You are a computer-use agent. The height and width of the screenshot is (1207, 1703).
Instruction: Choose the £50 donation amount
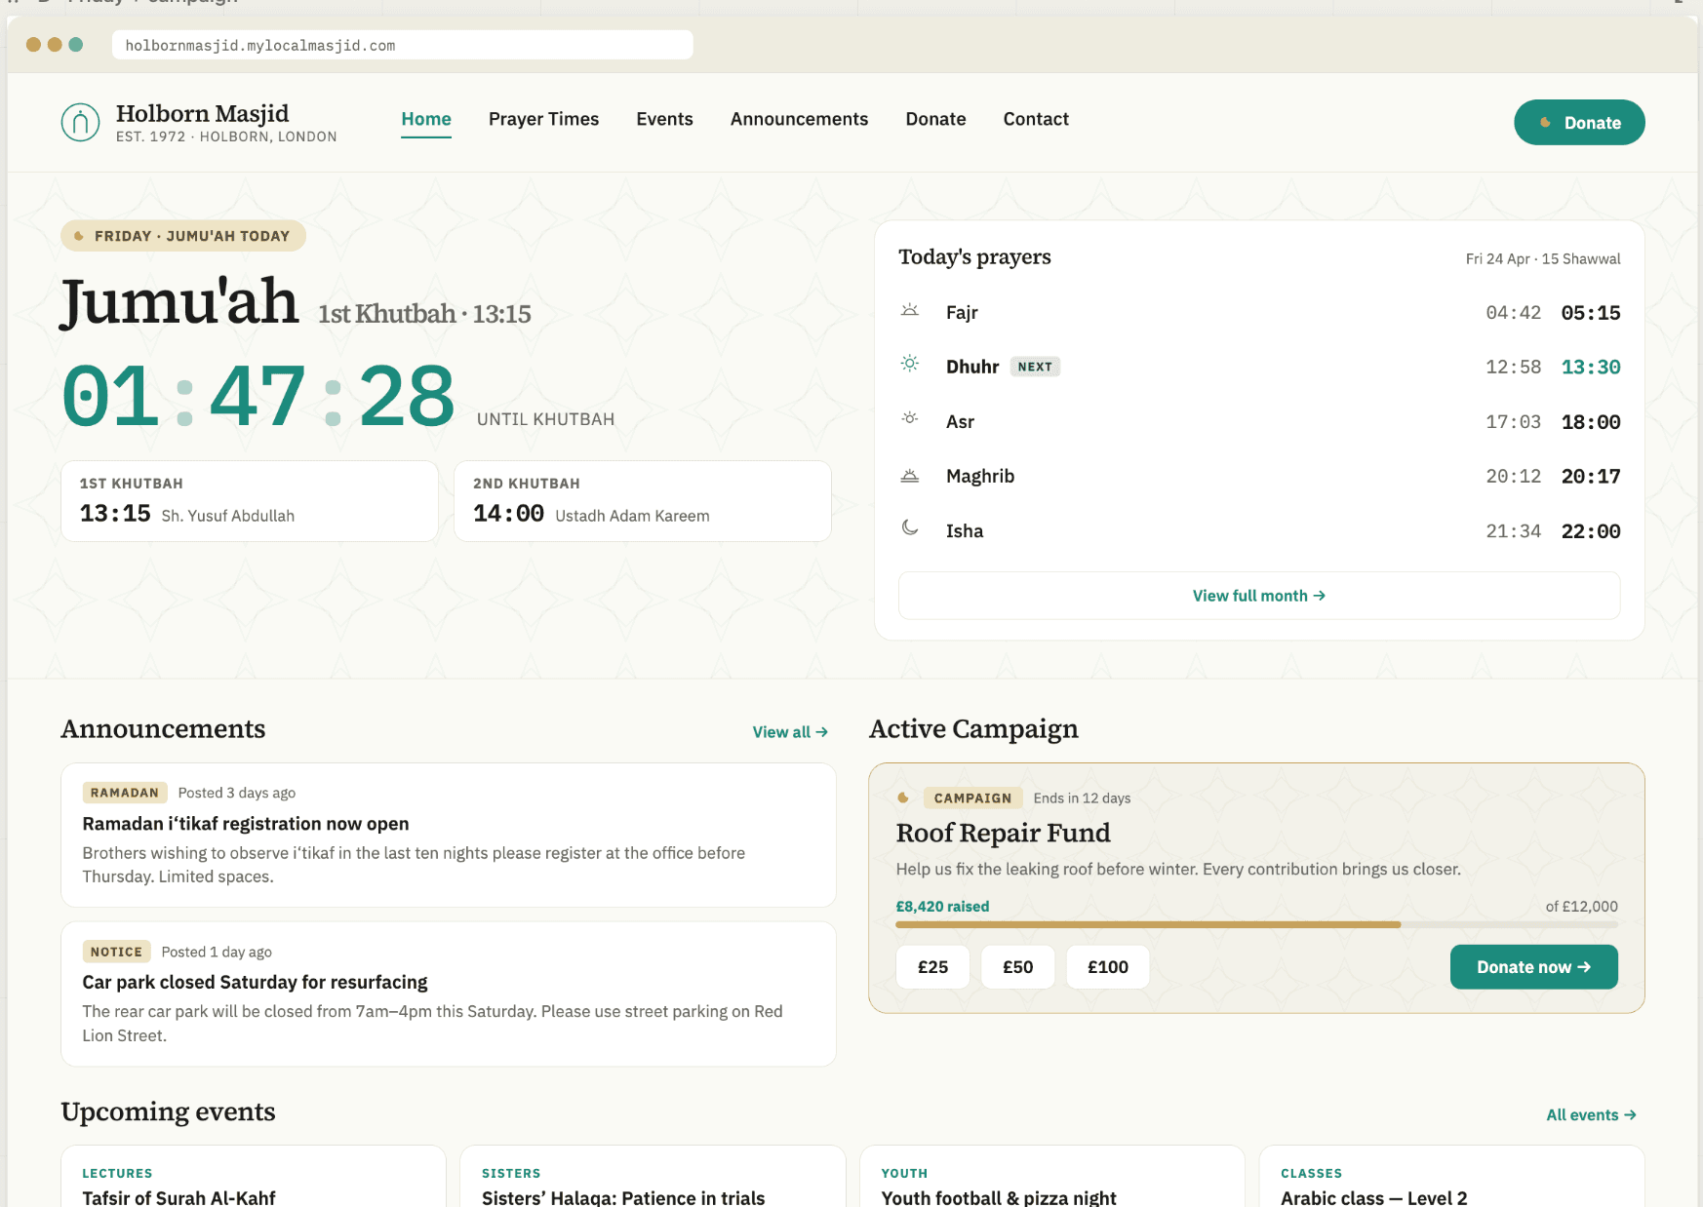(1017, 967)
